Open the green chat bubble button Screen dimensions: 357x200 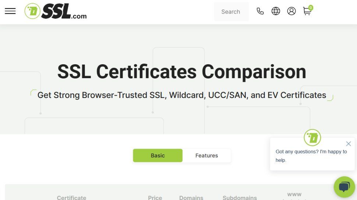pos(344,187)
